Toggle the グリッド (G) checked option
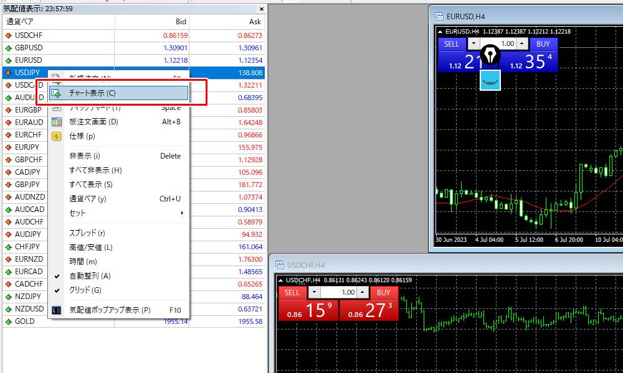Screen dimensions: 623x373 pyautogui.click(x=85, y=290)
